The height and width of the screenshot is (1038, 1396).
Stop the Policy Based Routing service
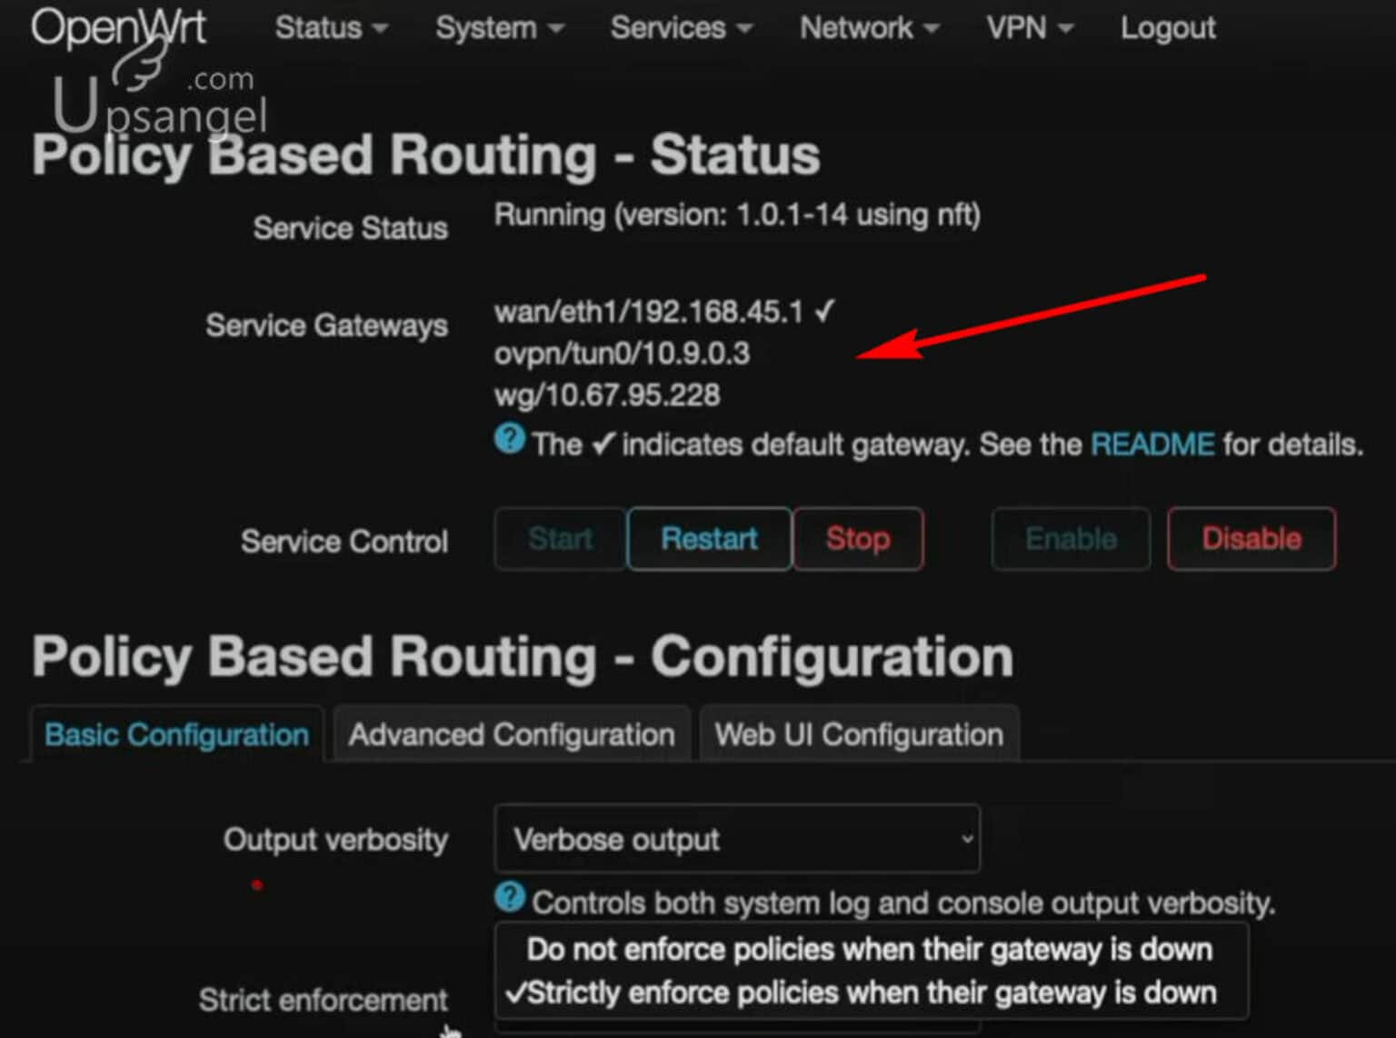[857, 538]
